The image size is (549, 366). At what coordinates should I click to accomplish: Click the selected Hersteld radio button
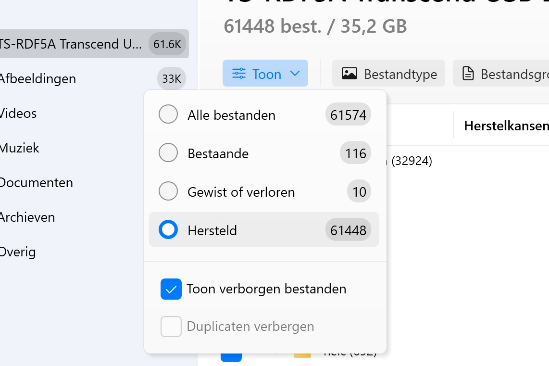168,230
